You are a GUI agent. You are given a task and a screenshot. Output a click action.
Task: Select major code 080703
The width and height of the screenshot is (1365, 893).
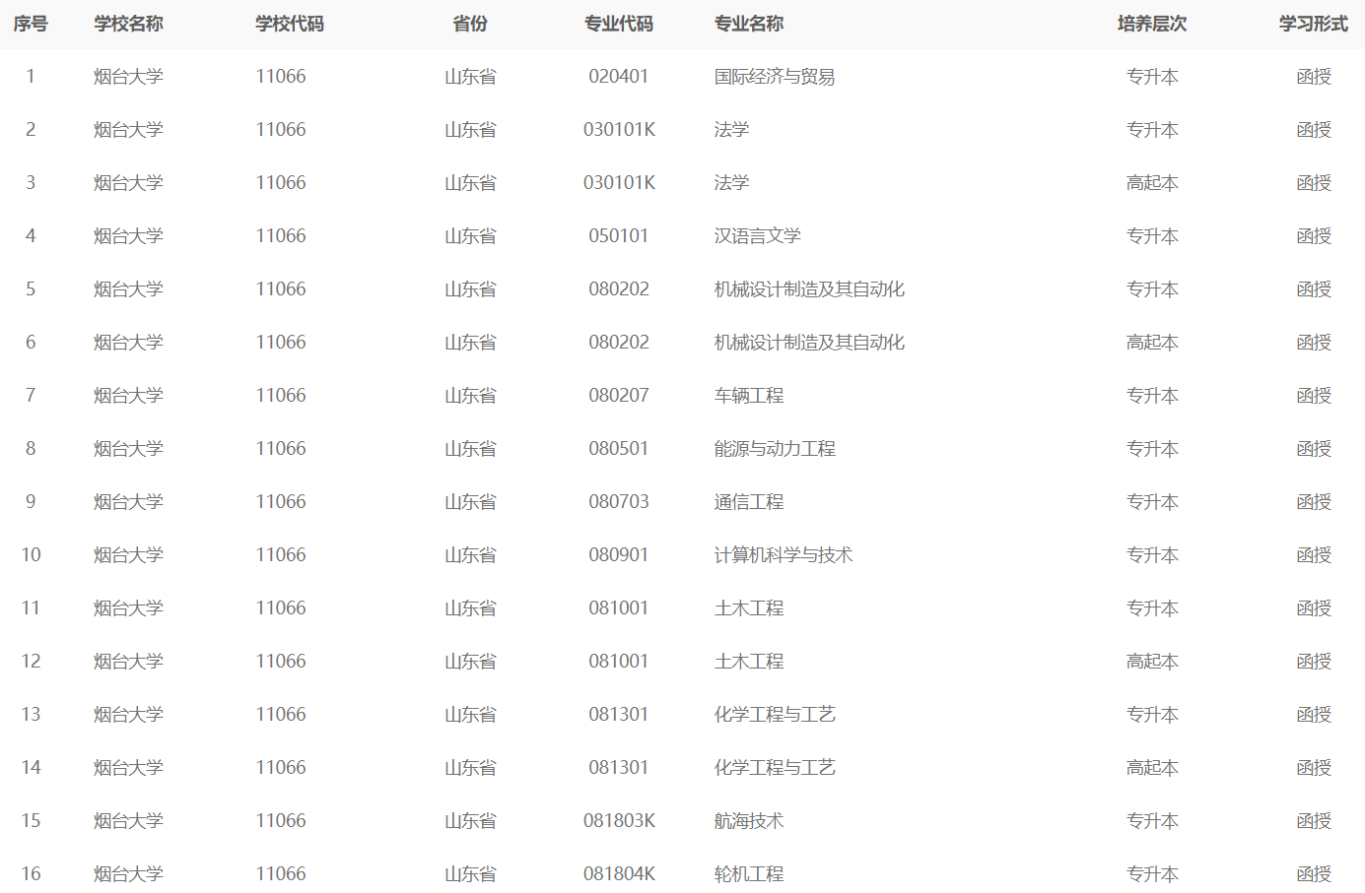[619, 502]
